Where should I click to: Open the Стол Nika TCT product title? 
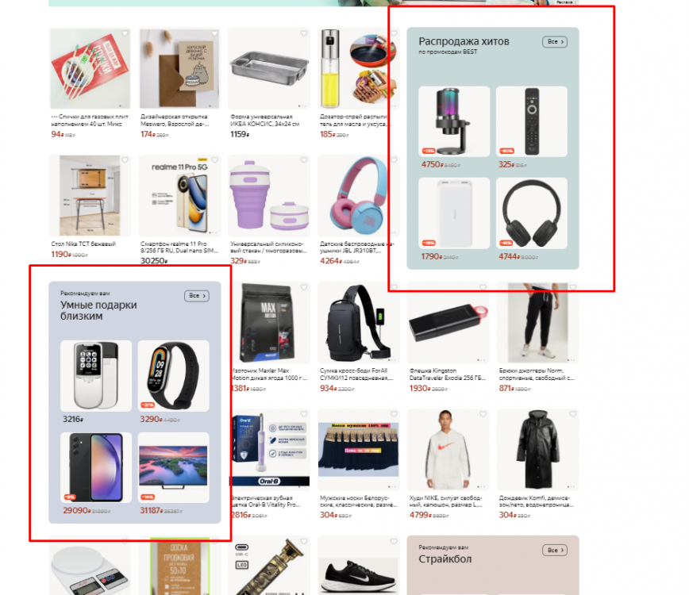(x=83, y=244)
